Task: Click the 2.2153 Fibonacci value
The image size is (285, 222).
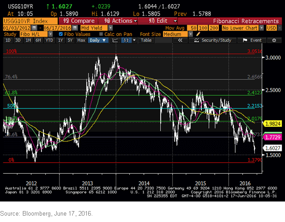Action: coord(255,106)
